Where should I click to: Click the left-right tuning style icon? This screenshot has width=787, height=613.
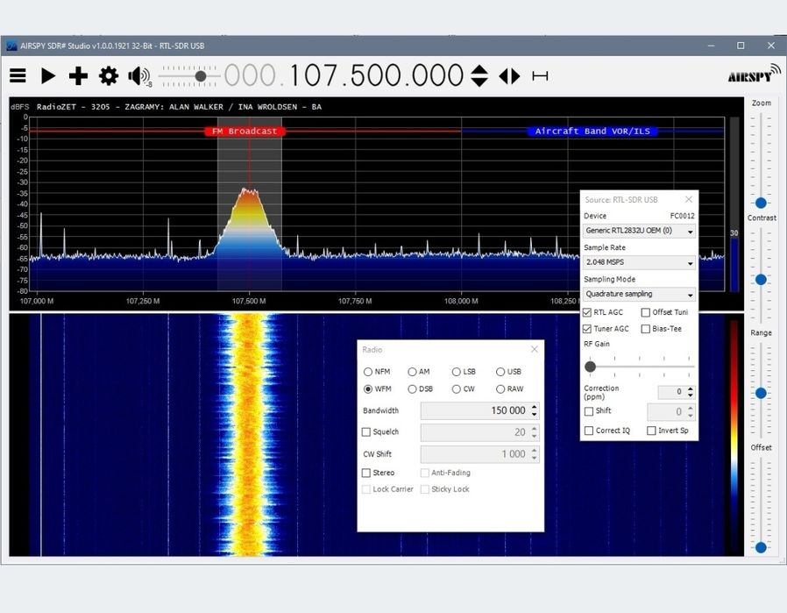click(x=509, y=76)
